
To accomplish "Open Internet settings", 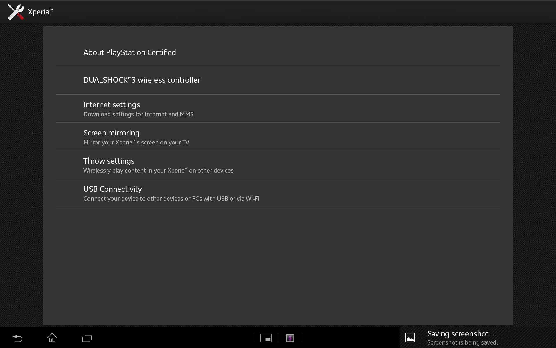I will [278, 109].
